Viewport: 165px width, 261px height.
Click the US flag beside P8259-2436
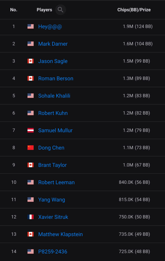31,252
